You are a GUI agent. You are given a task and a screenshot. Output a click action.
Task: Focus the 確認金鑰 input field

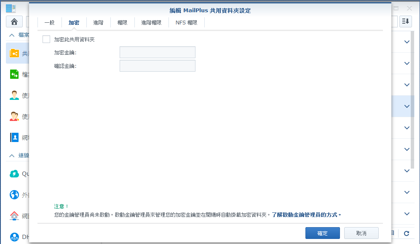(x=158, y=66)
